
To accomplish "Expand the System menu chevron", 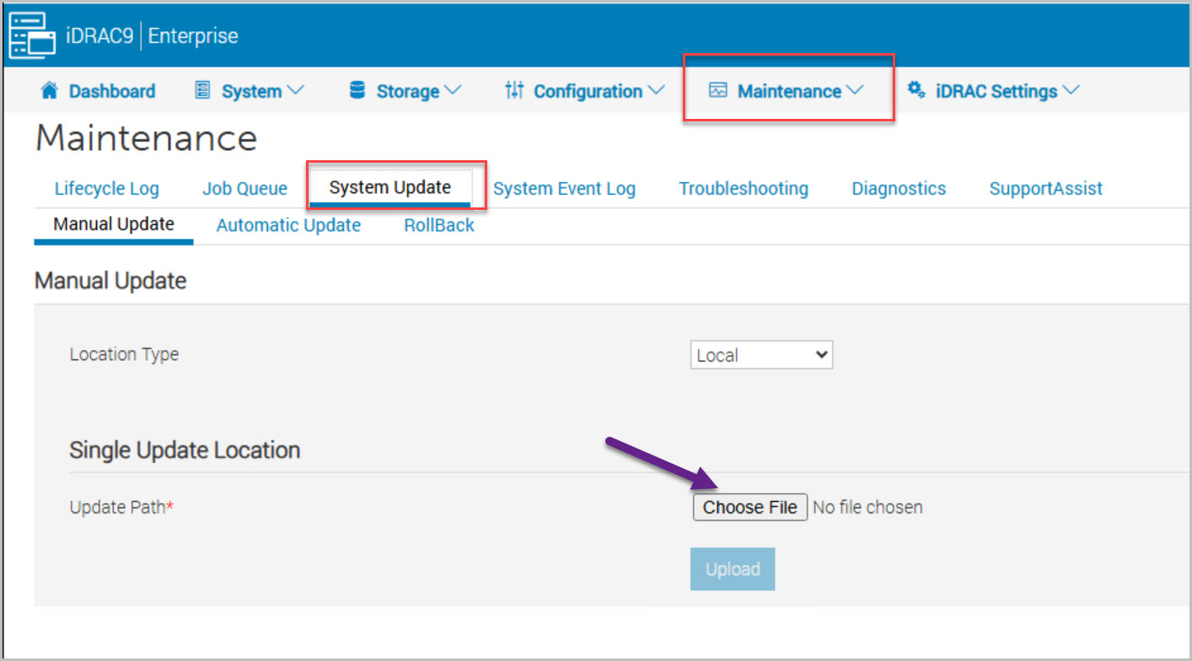I will (x=295, y=91).
